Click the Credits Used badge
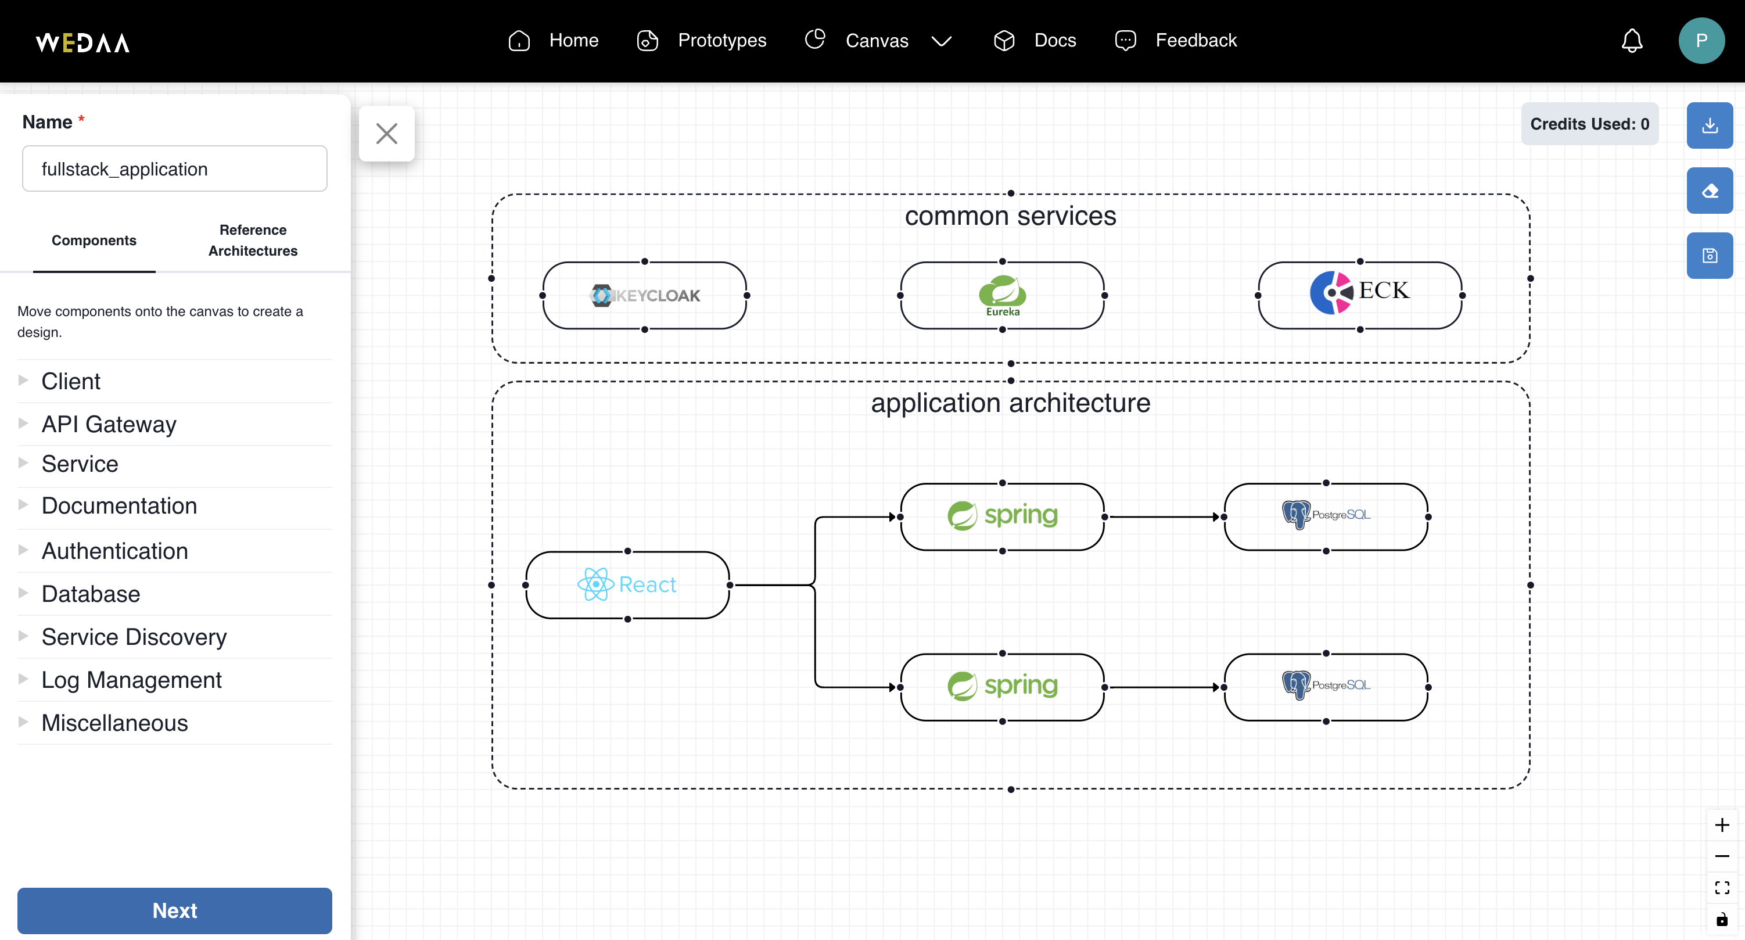1745x940 pixels. tap(1589, 124)
